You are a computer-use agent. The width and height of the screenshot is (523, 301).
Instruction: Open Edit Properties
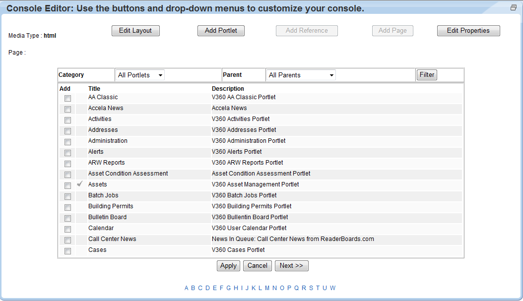pos(468,30)
